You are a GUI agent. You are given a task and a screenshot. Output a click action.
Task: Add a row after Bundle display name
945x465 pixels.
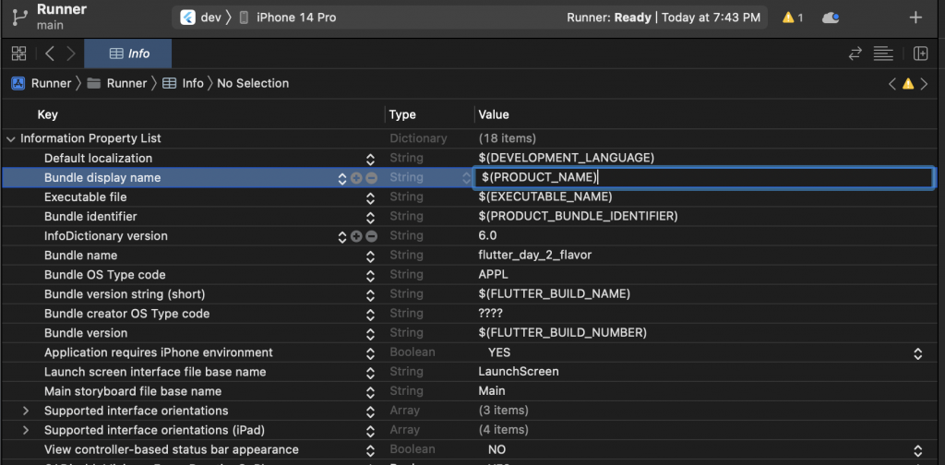(x=356, y=178)
